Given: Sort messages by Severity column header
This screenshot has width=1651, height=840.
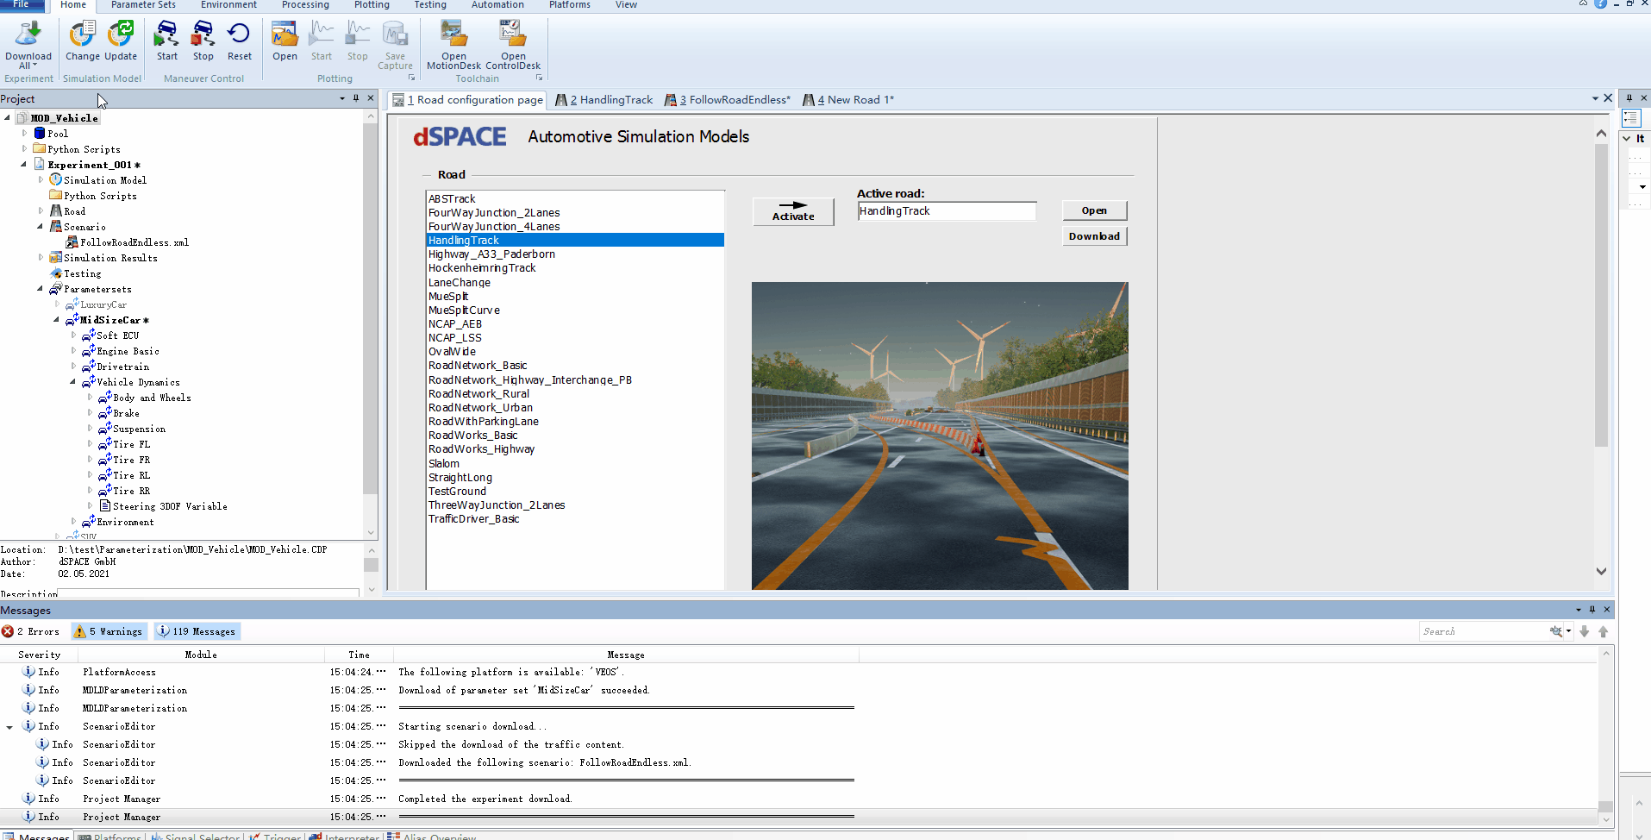Looking at the screenshot, I should pos(39,655).
